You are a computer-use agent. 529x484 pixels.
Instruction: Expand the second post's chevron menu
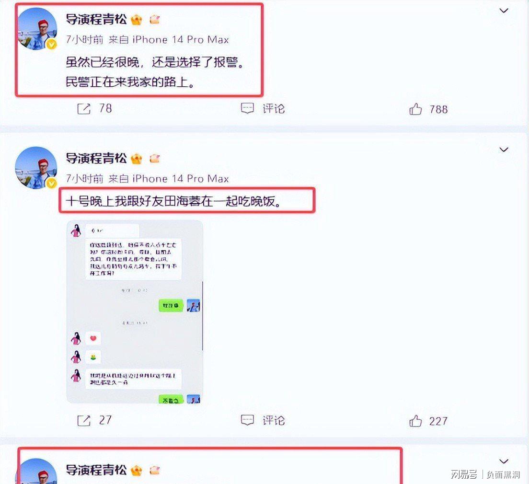pos(504,150)
